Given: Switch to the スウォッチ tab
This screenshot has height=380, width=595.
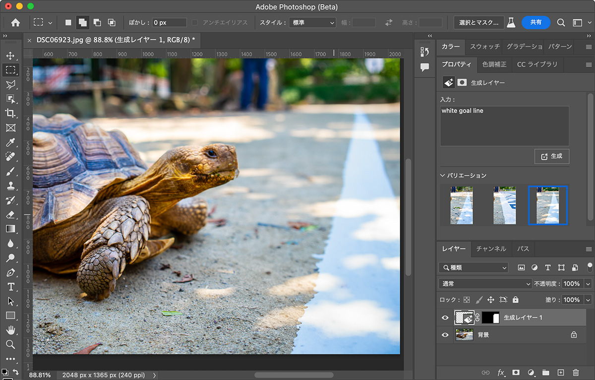Looking at the screenshot, I should click(484, 46).
